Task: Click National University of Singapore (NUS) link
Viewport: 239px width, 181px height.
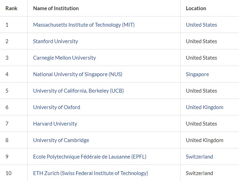Action: 77,74
